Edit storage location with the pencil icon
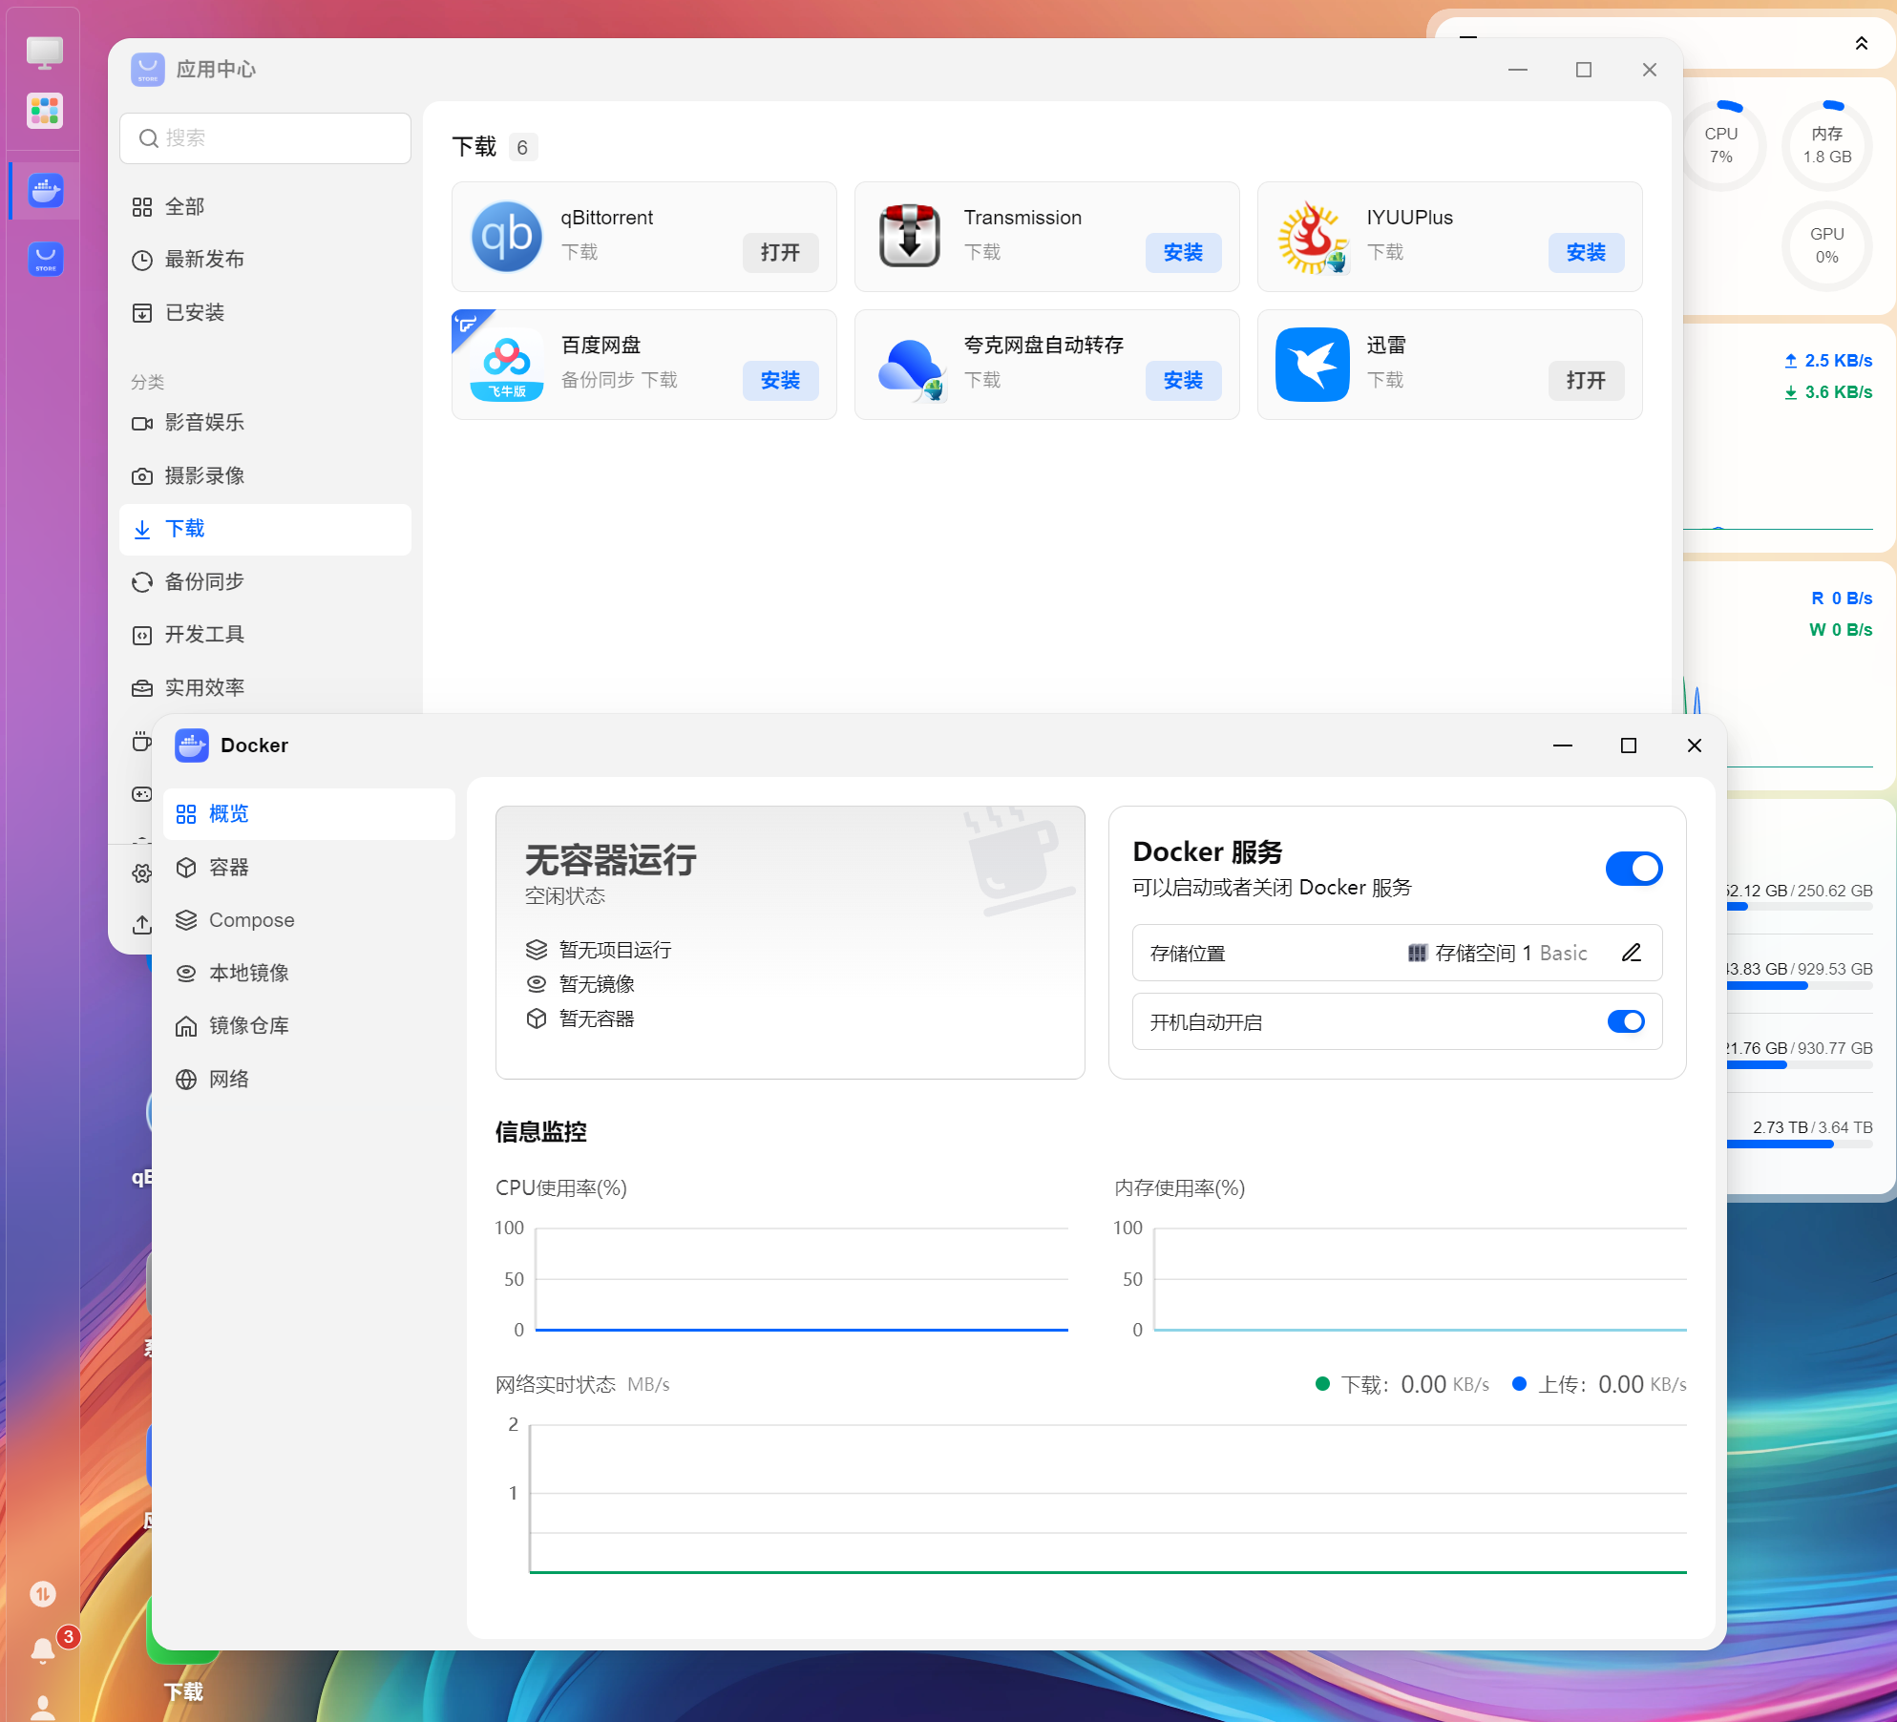1897x1722 pixels. tap(1632, 953)
